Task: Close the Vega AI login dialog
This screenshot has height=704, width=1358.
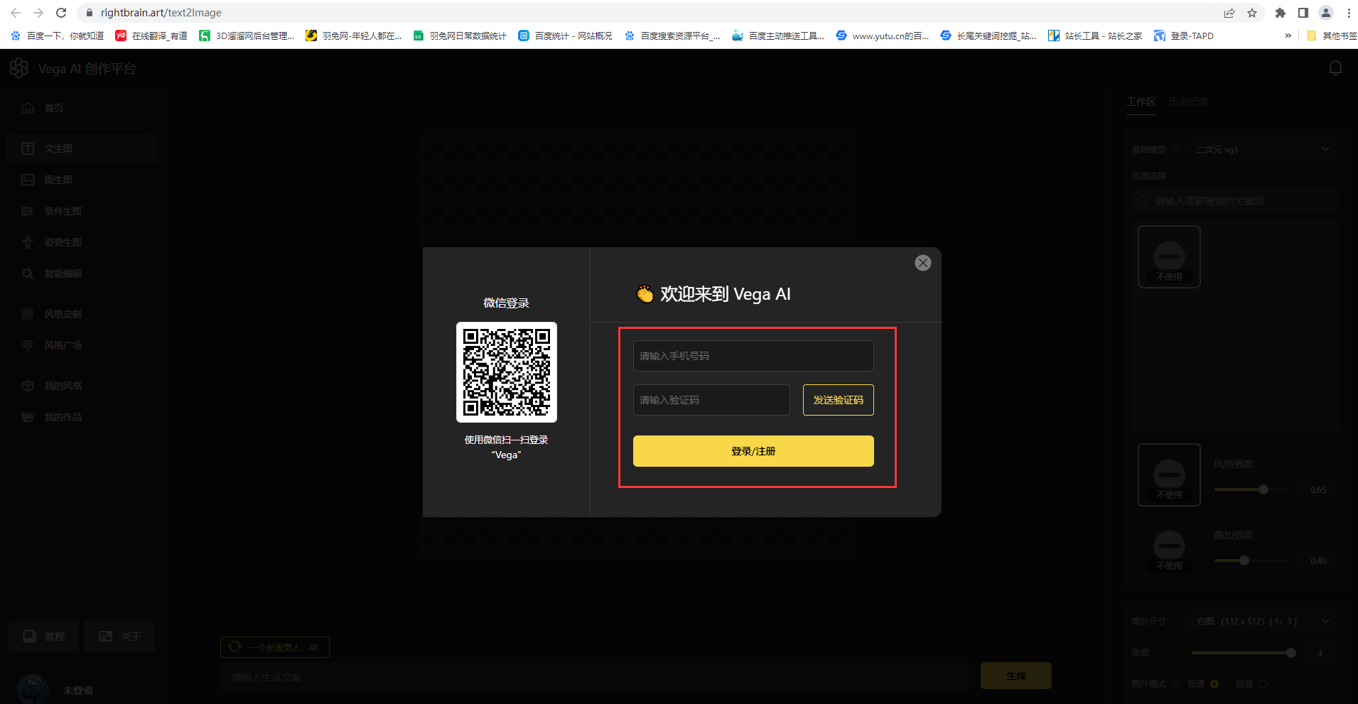Action: 922,263
